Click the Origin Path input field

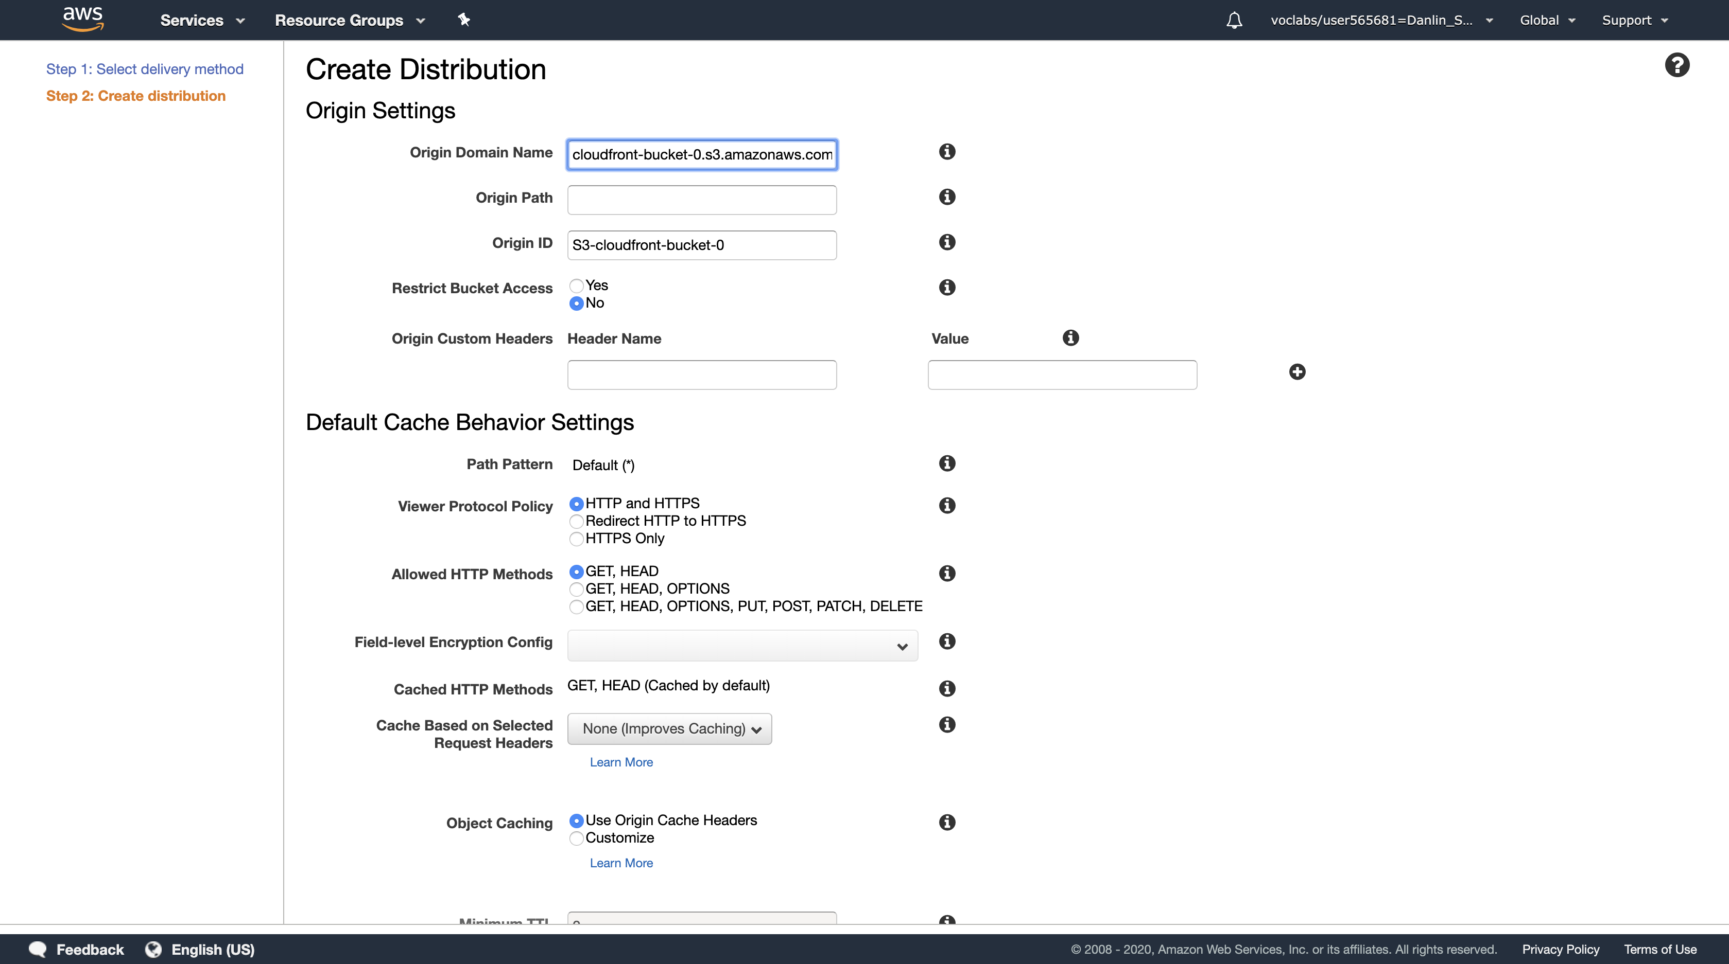(x=701, y=200)
